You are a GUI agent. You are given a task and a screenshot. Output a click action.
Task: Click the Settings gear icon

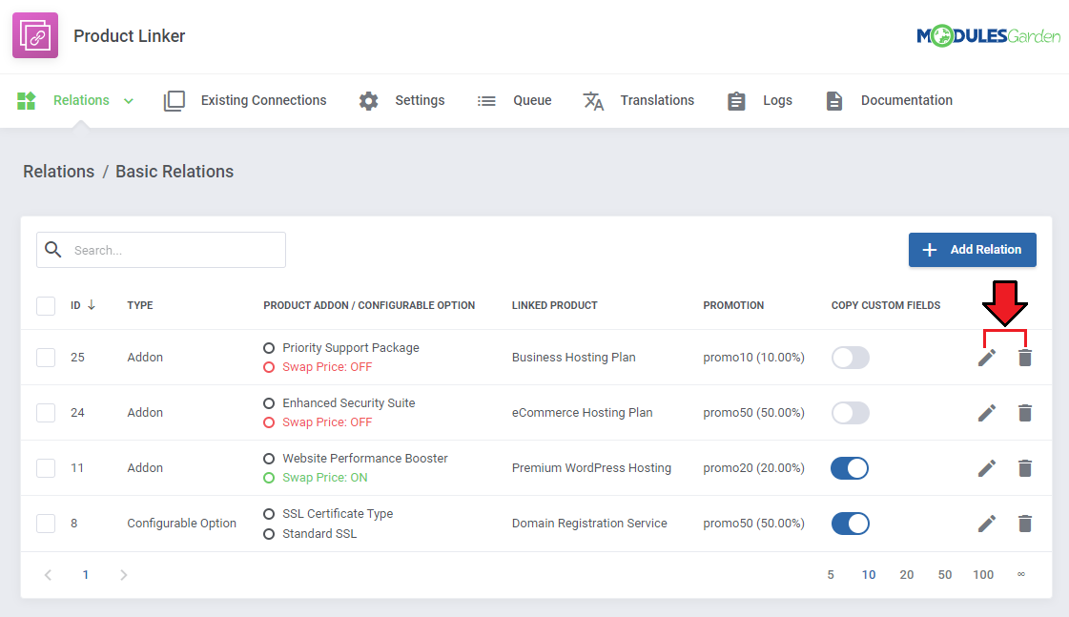369,101
